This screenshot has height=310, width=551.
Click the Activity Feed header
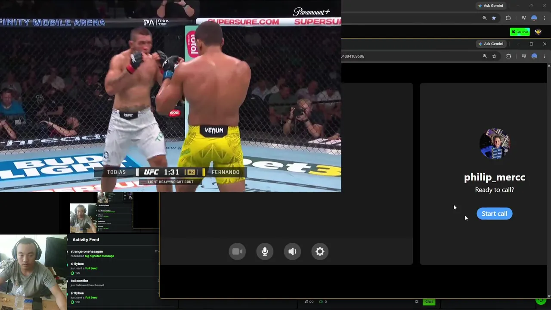click(86, 239)
